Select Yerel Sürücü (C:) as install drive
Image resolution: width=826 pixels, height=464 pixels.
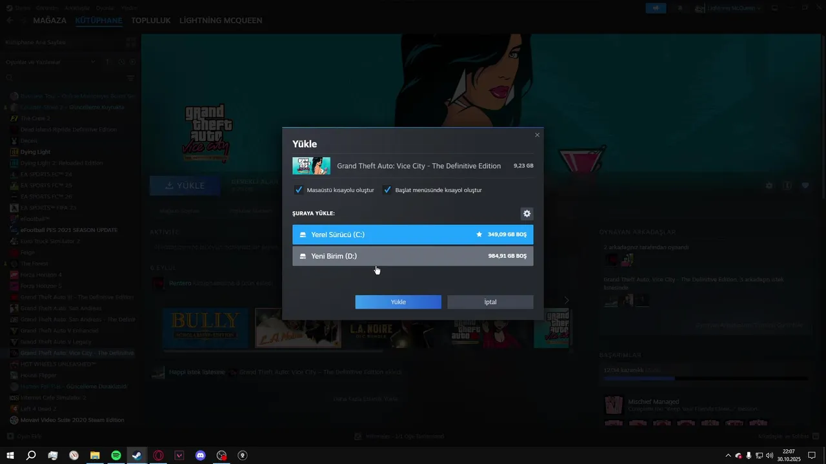click(x=413, y=235)
